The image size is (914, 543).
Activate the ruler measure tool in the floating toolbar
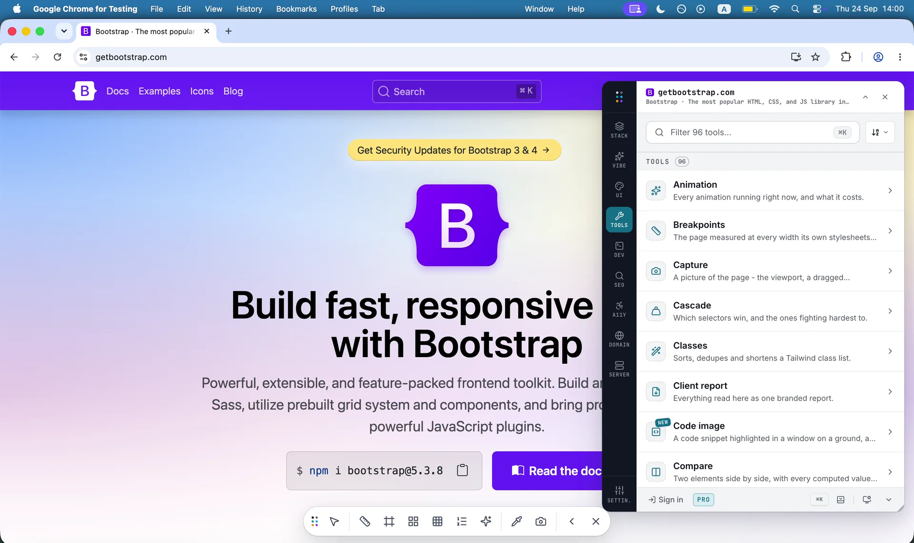point(365,522)
